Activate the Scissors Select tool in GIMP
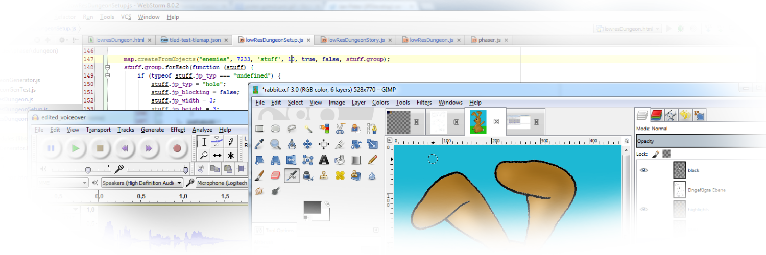This screenshot has width=766, height=255. 340,129
